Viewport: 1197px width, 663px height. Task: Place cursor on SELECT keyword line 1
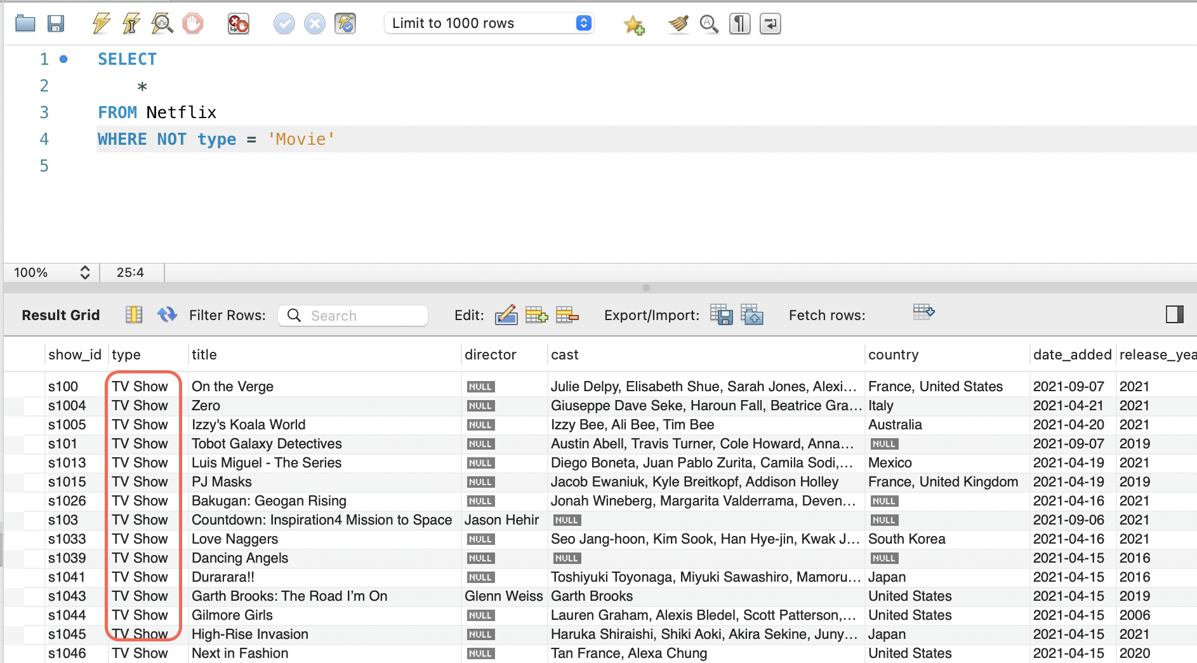pos(128,59)
